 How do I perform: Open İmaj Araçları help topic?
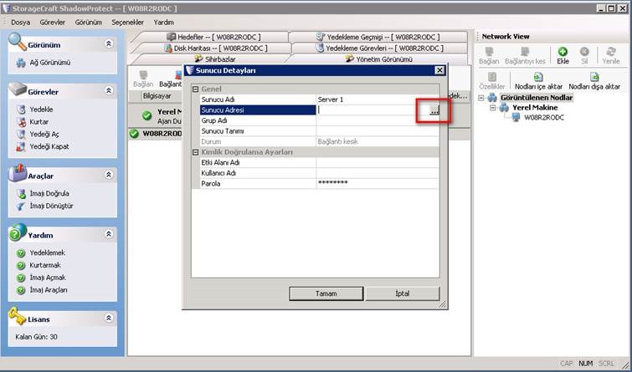[49, 290]
